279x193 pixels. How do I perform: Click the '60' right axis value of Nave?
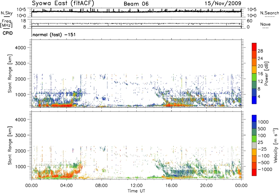[x=249, y=21]
